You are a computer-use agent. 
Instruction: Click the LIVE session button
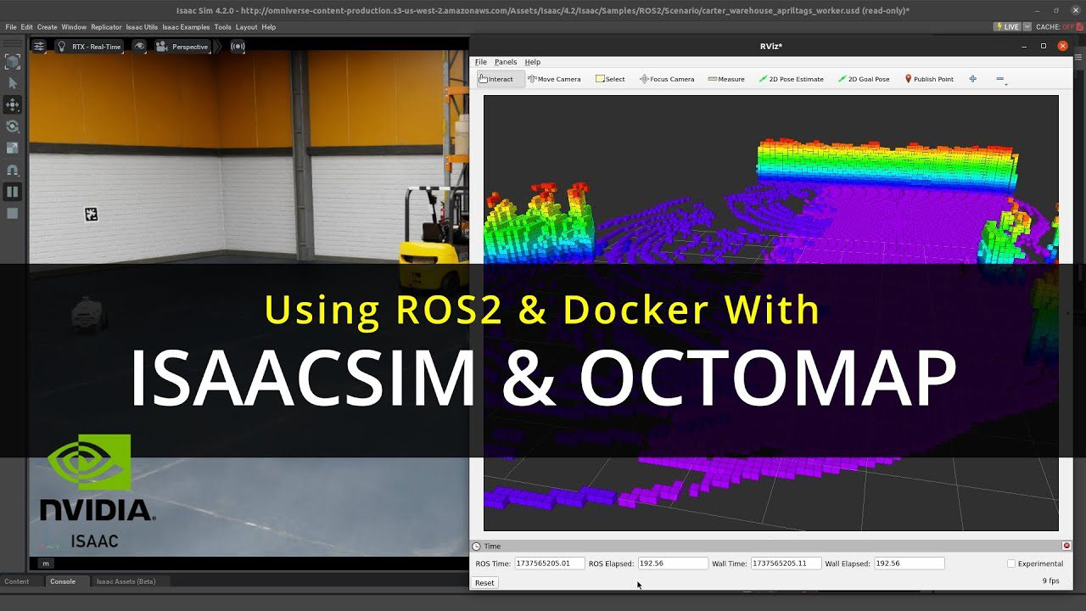1007,27
